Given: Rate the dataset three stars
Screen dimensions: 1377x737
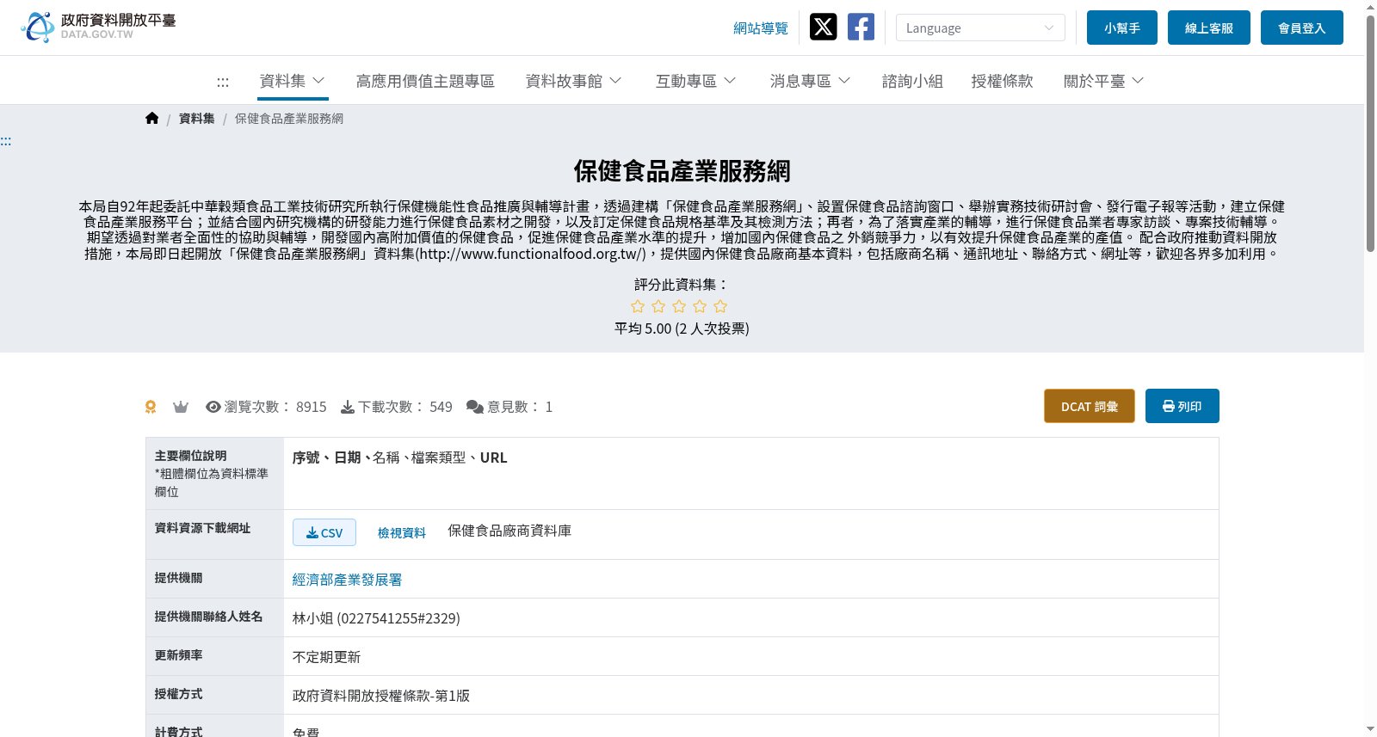Looking at the screenshot, I should (x=679, y=307).
